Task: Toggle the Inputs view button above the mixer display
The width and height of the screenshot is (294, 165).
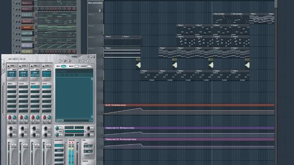Action: click(x=77, y=66)
